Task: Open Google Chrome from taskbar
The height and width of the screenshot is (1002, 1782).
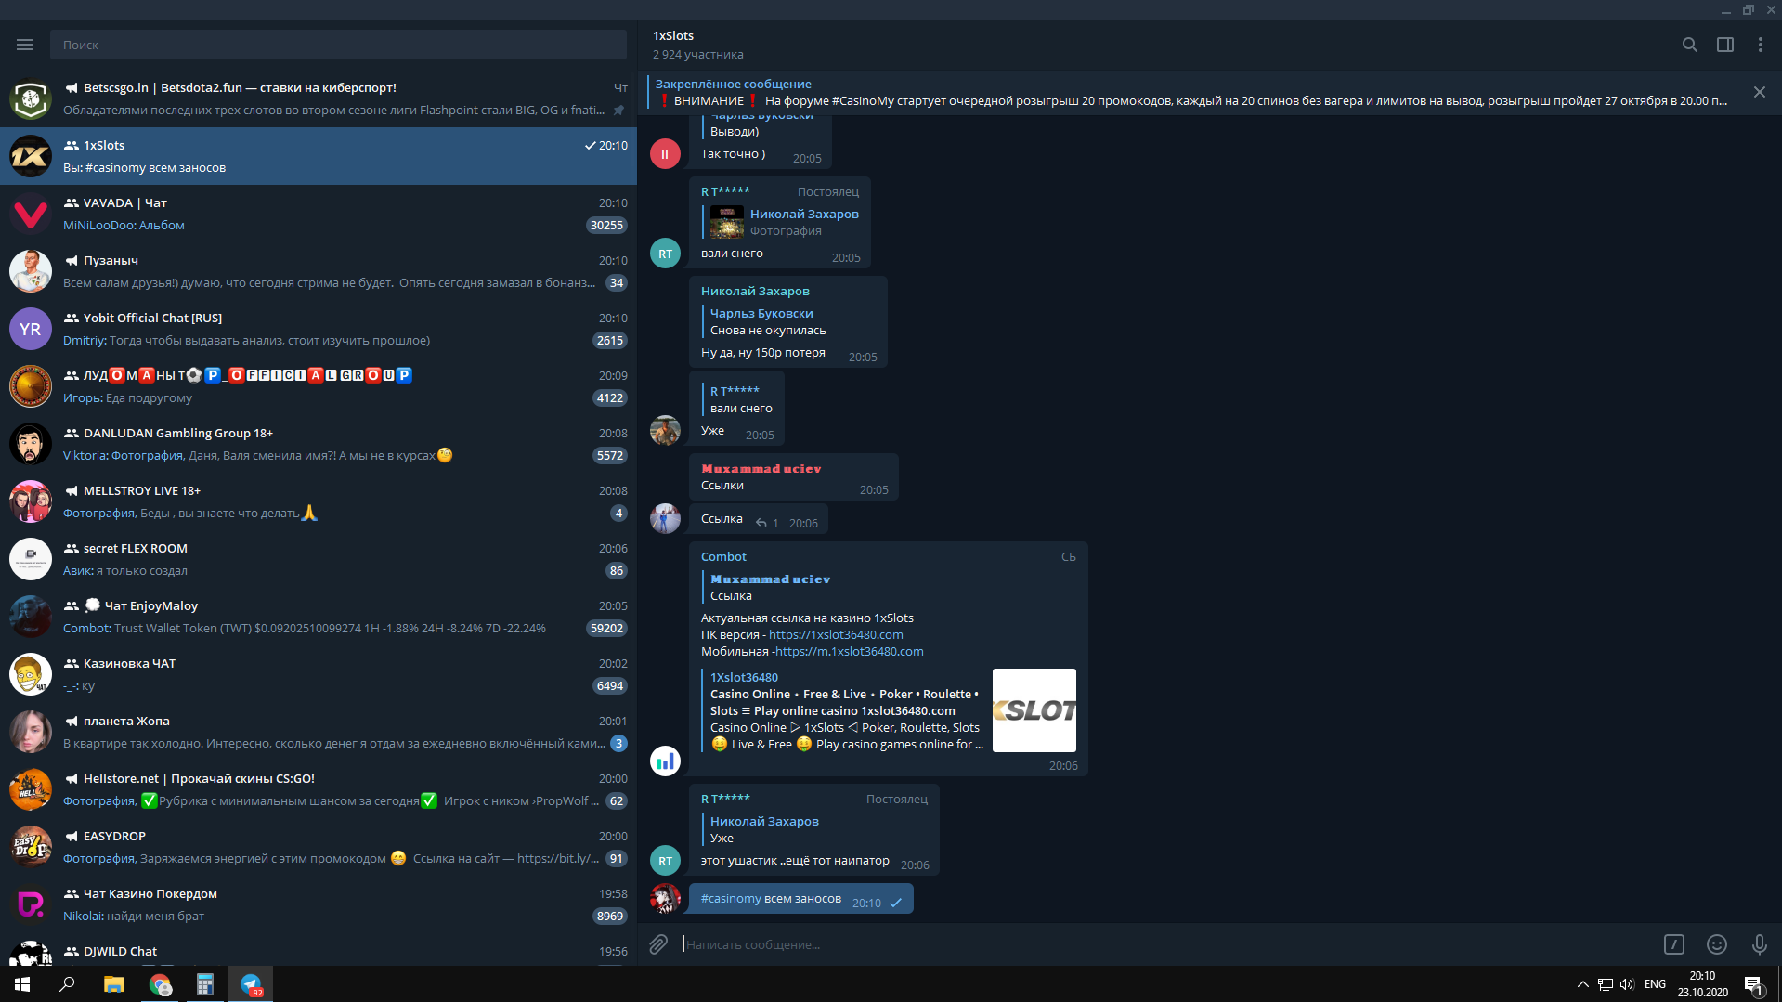Action: [160, 984]
